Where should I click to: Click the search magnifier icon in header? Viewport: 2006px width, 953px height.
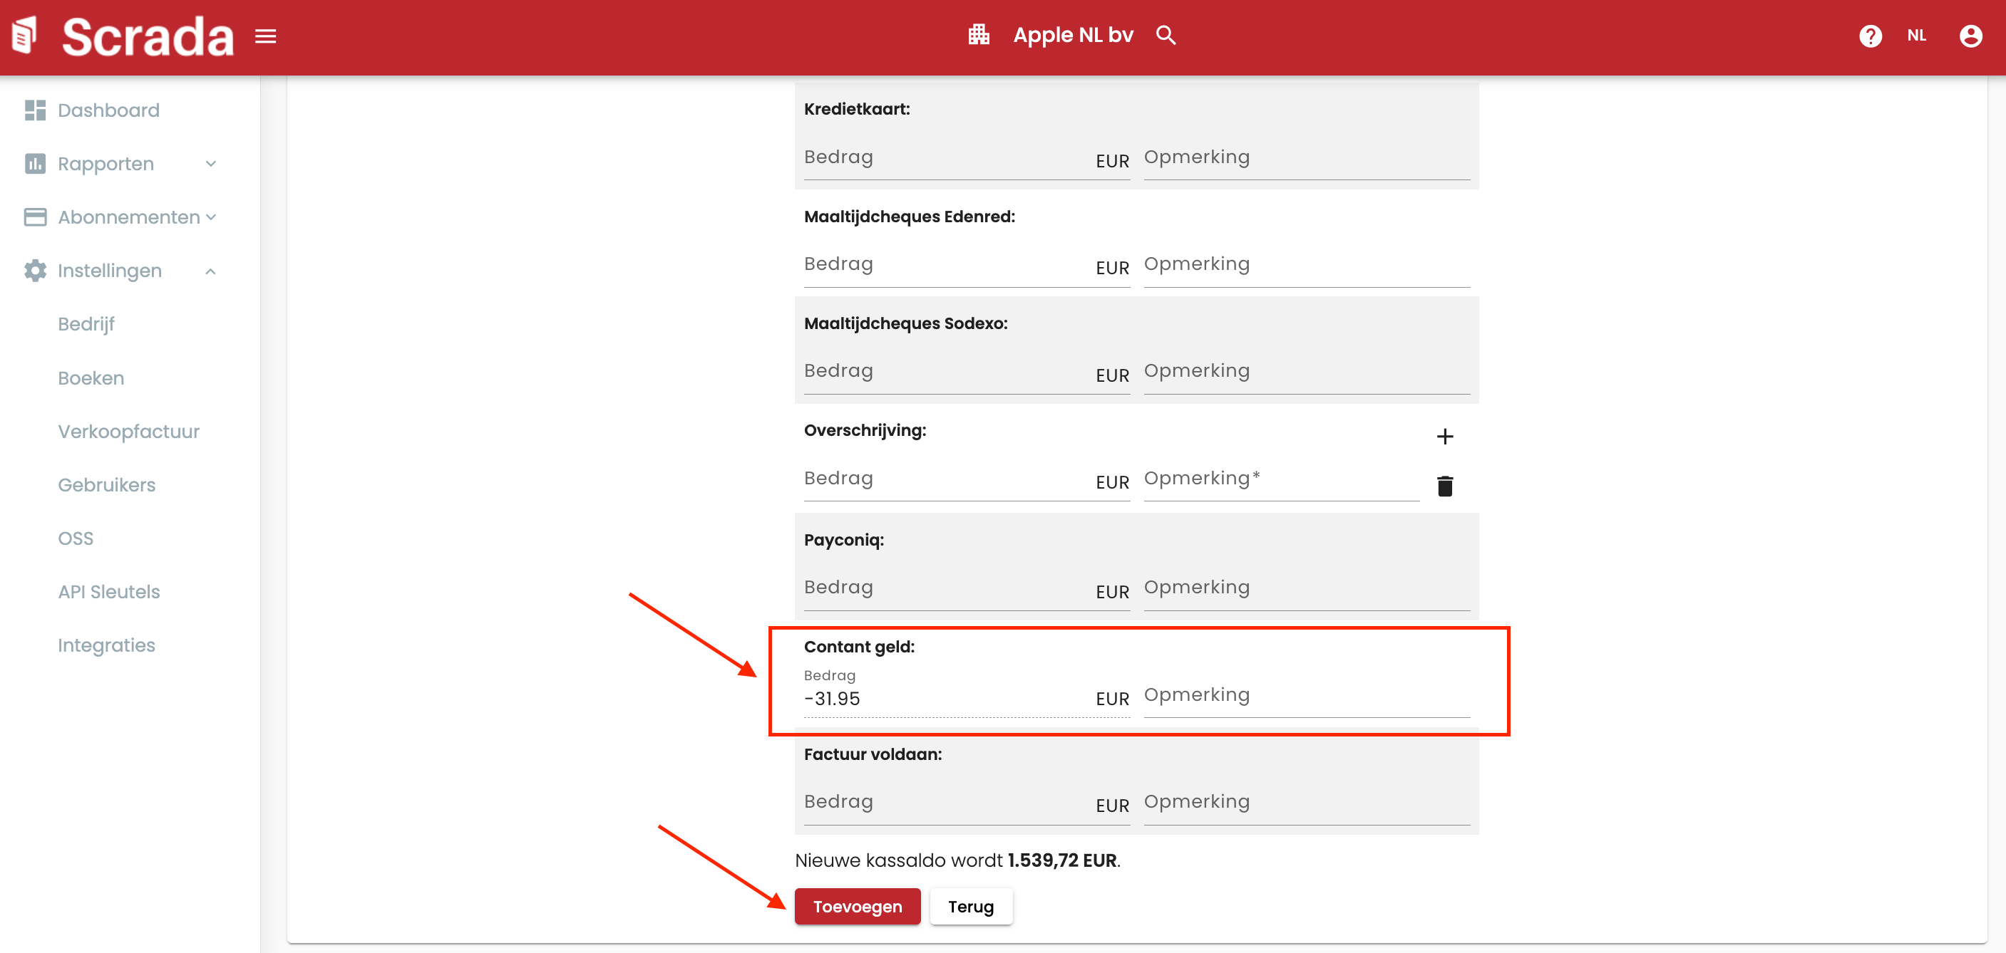tap(1165, 35)
